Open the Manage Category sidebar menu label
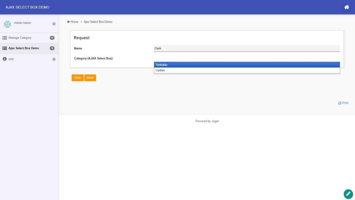 (20, 38)
